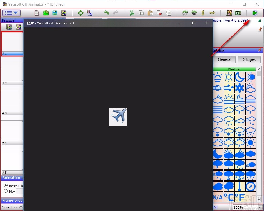The width and height of the screenshot is (264, 211).
Task: Switch to the General tab in sidebar
Action: click(224, 59)
